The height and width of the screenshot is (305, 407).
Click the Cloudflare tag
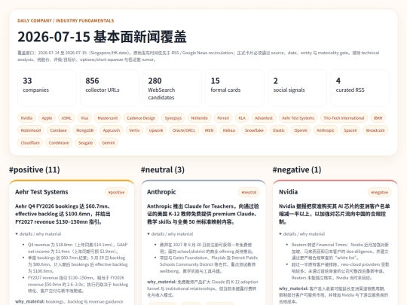(30, 142)
